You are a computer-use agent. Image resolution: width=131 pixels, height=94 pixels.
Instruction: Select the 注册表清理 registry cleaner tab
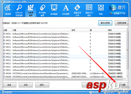tap(31, 10)
